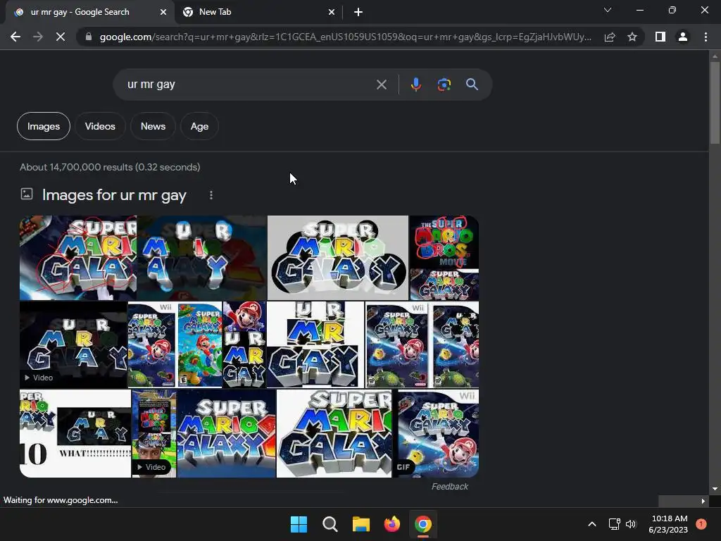The image size is (721, 541).
Task: Open File Explorer from taskbar
Action: pos(361,524)
